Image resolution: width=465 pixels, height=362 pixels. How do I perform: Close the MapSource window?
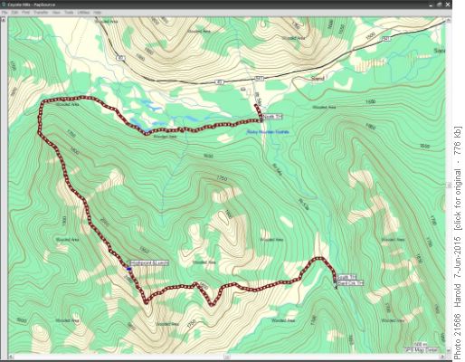point(448,5)
